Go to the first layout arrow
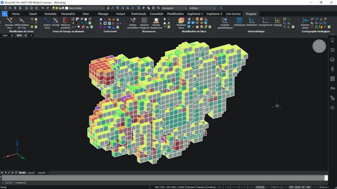The image size is (337, 189). (x=2, y=173)
